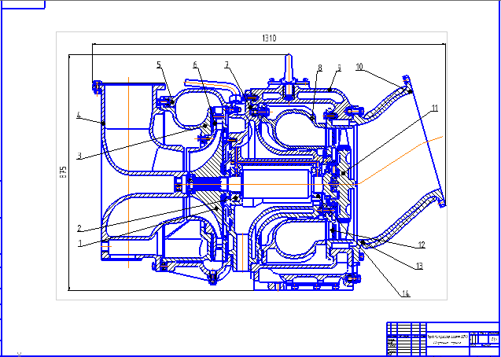
Task: Click part callout number 14
Action: pos(406,293)
